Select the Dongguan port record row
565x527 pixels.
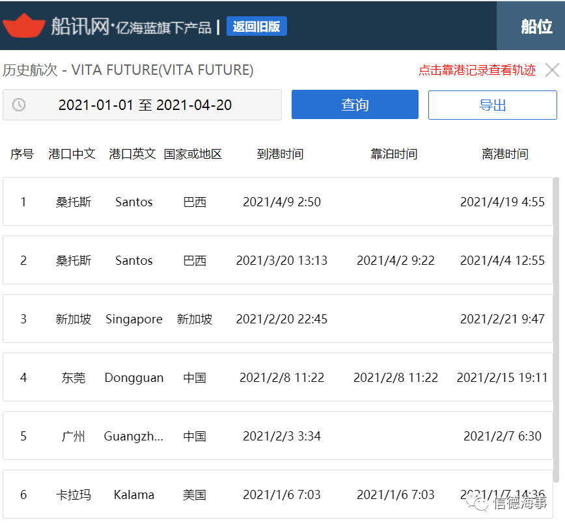pos(277,377)
